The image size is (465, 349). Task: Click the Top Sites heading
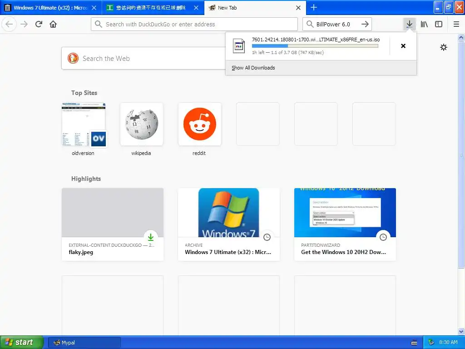click(84, 93)
